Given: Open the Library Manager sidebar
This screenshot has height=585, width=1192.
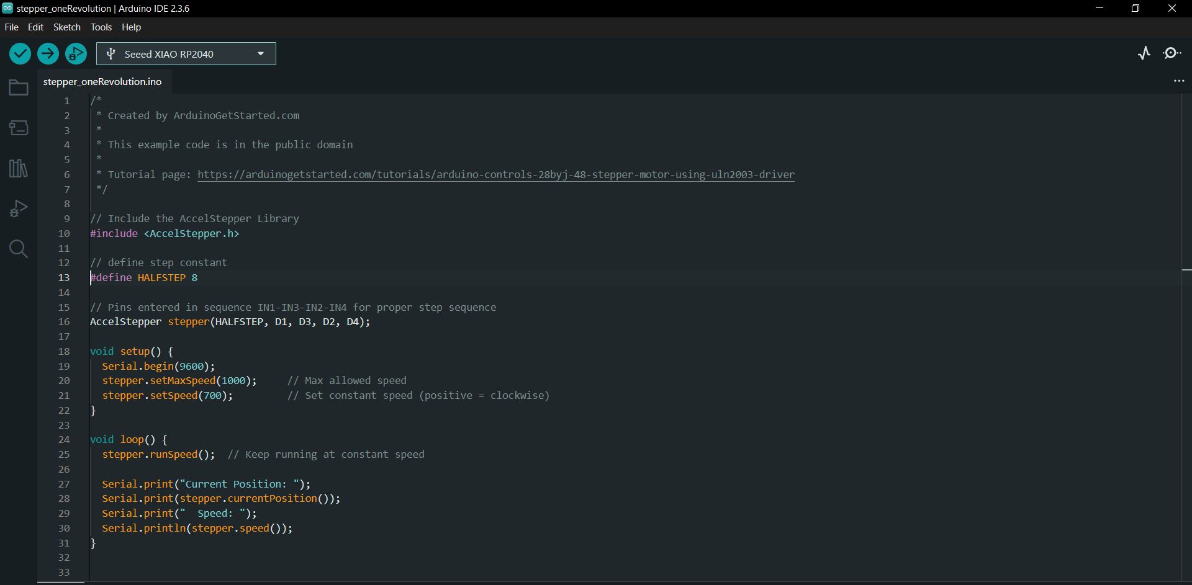Looking at the screenshot, I should [x=19, y=168].
